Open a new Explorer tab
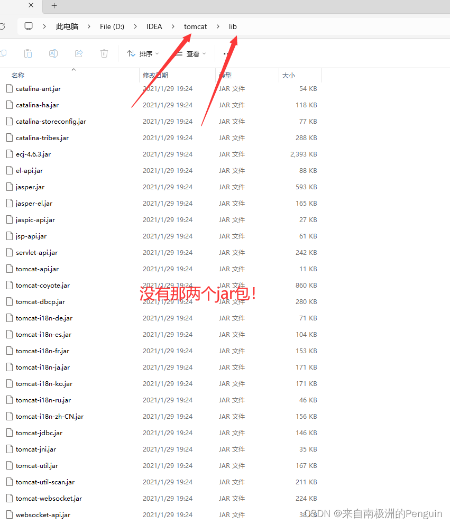 click(x=54, y=5)
